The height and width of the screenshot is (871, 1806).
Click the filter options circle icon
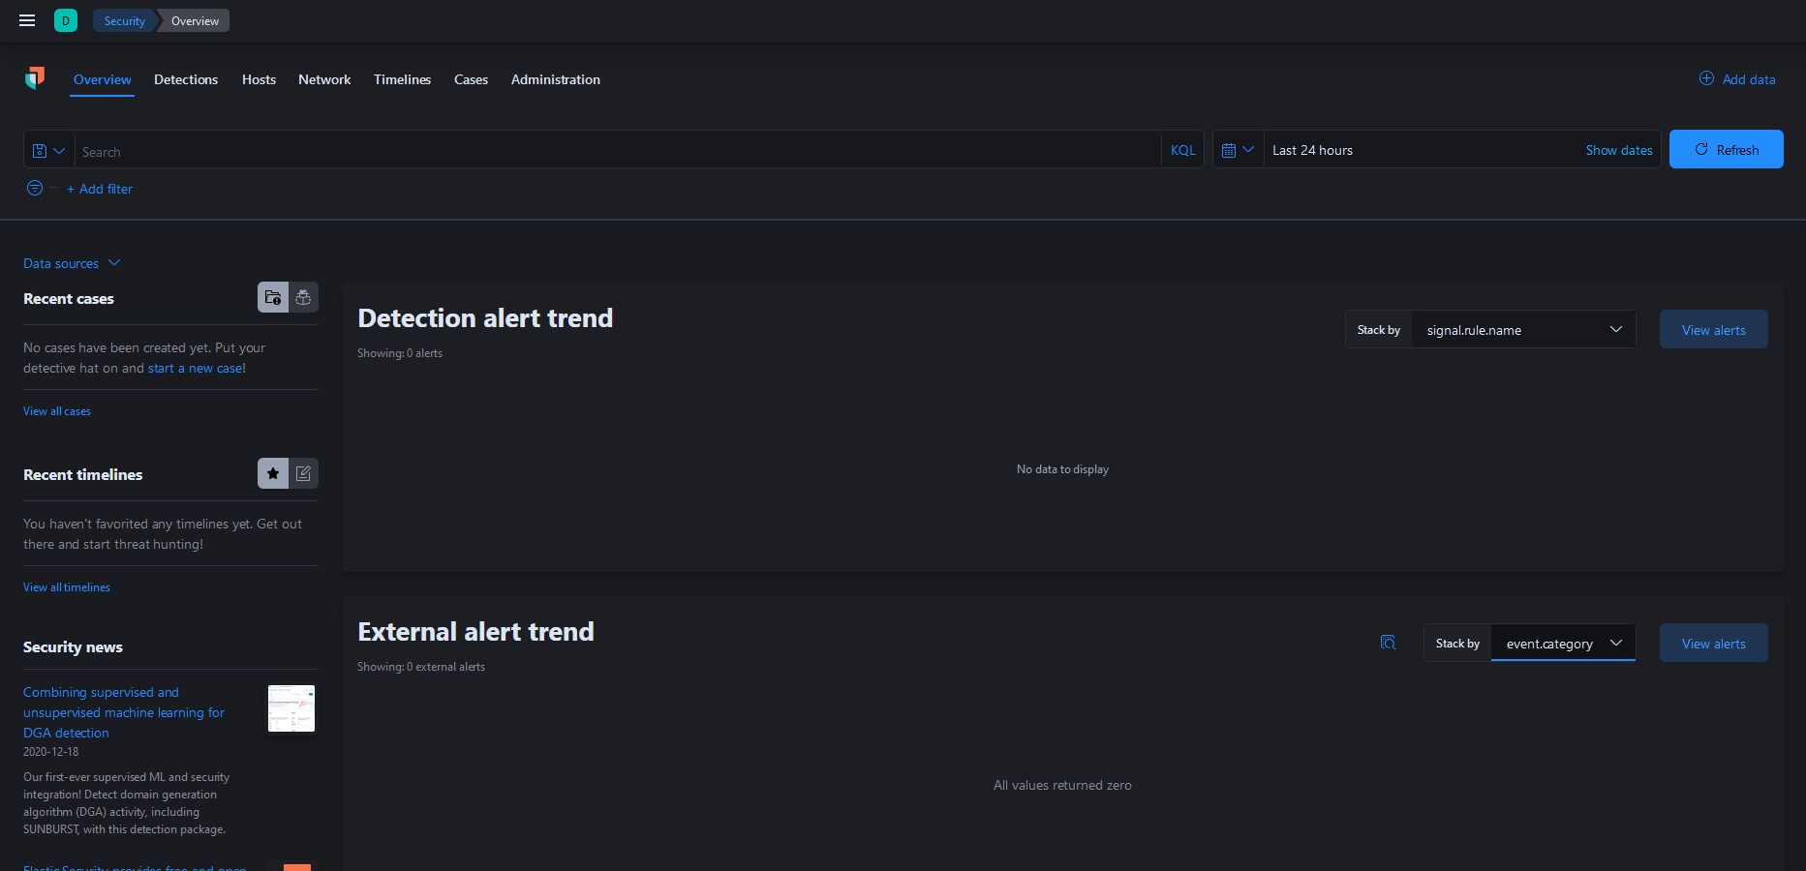point(35,188)
